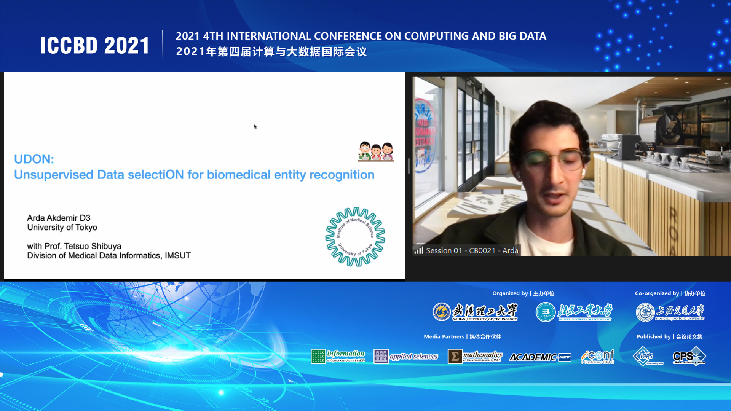
Task: Click the ICPS publisher logo
Action: 648,356
